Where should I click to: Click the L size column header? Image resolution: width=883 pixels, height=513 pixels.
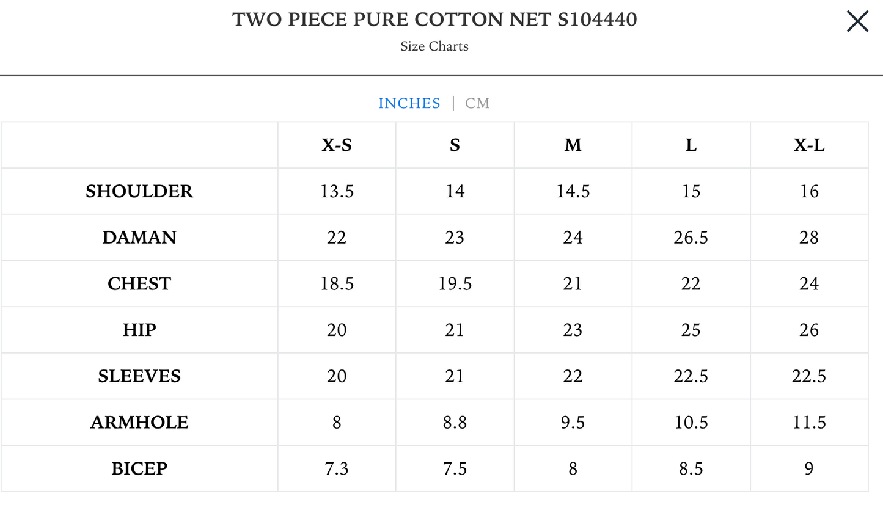pos(691,145)
